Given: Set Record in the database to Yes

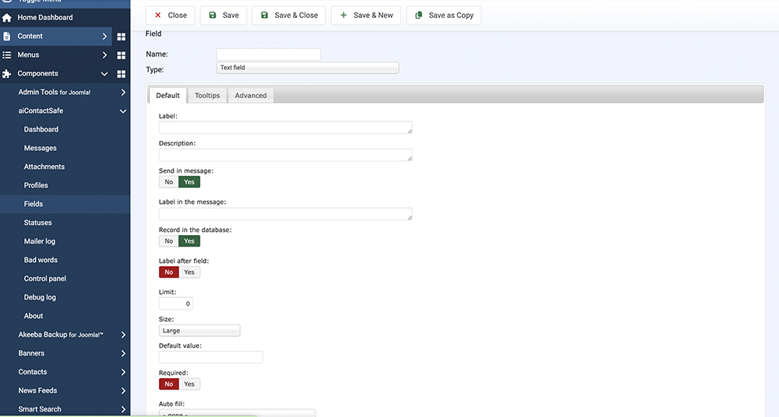Looking at the screenshot, I should 189,240.
